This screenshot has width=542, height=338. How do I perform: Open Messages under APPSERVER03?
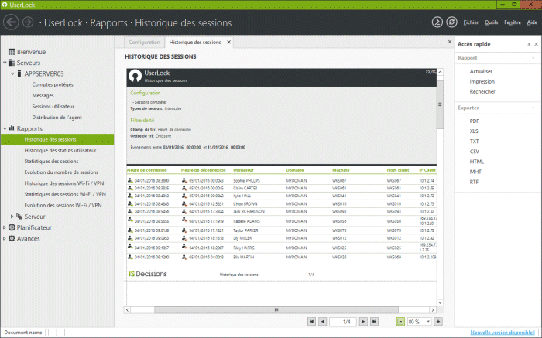(43, 96)
